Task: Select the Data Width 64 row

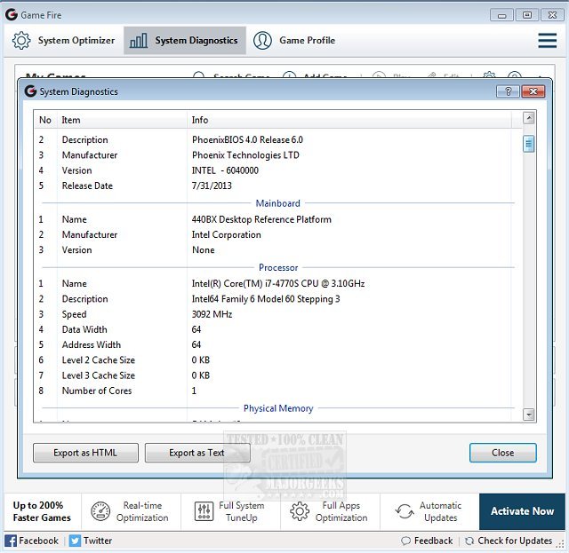Action: pos(278,329)
